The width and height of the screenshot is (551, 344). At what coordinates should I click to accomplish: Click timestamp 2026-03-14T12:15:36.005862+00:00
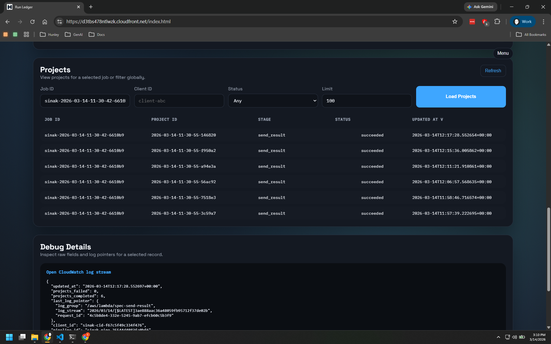(452, 150)
